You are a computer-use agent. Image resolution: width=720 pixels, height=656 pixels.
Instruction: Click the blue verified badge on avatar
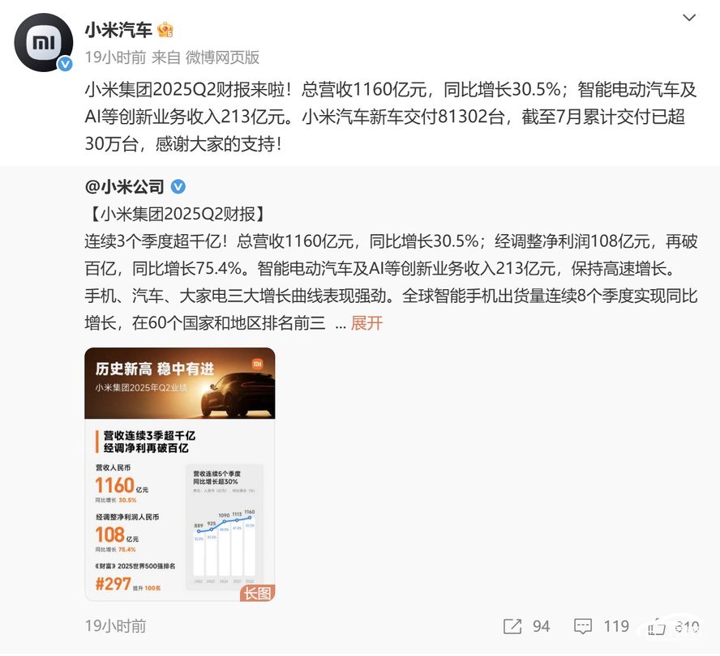pyautogui.click(x=65, y=64)
